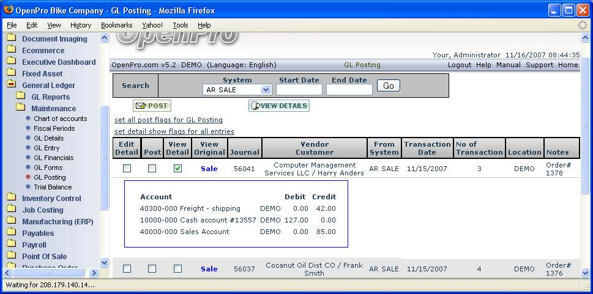Expand the Job Costing sidebar folder
The width and height of the screenshot is (593, 294).
pos(42,210)
